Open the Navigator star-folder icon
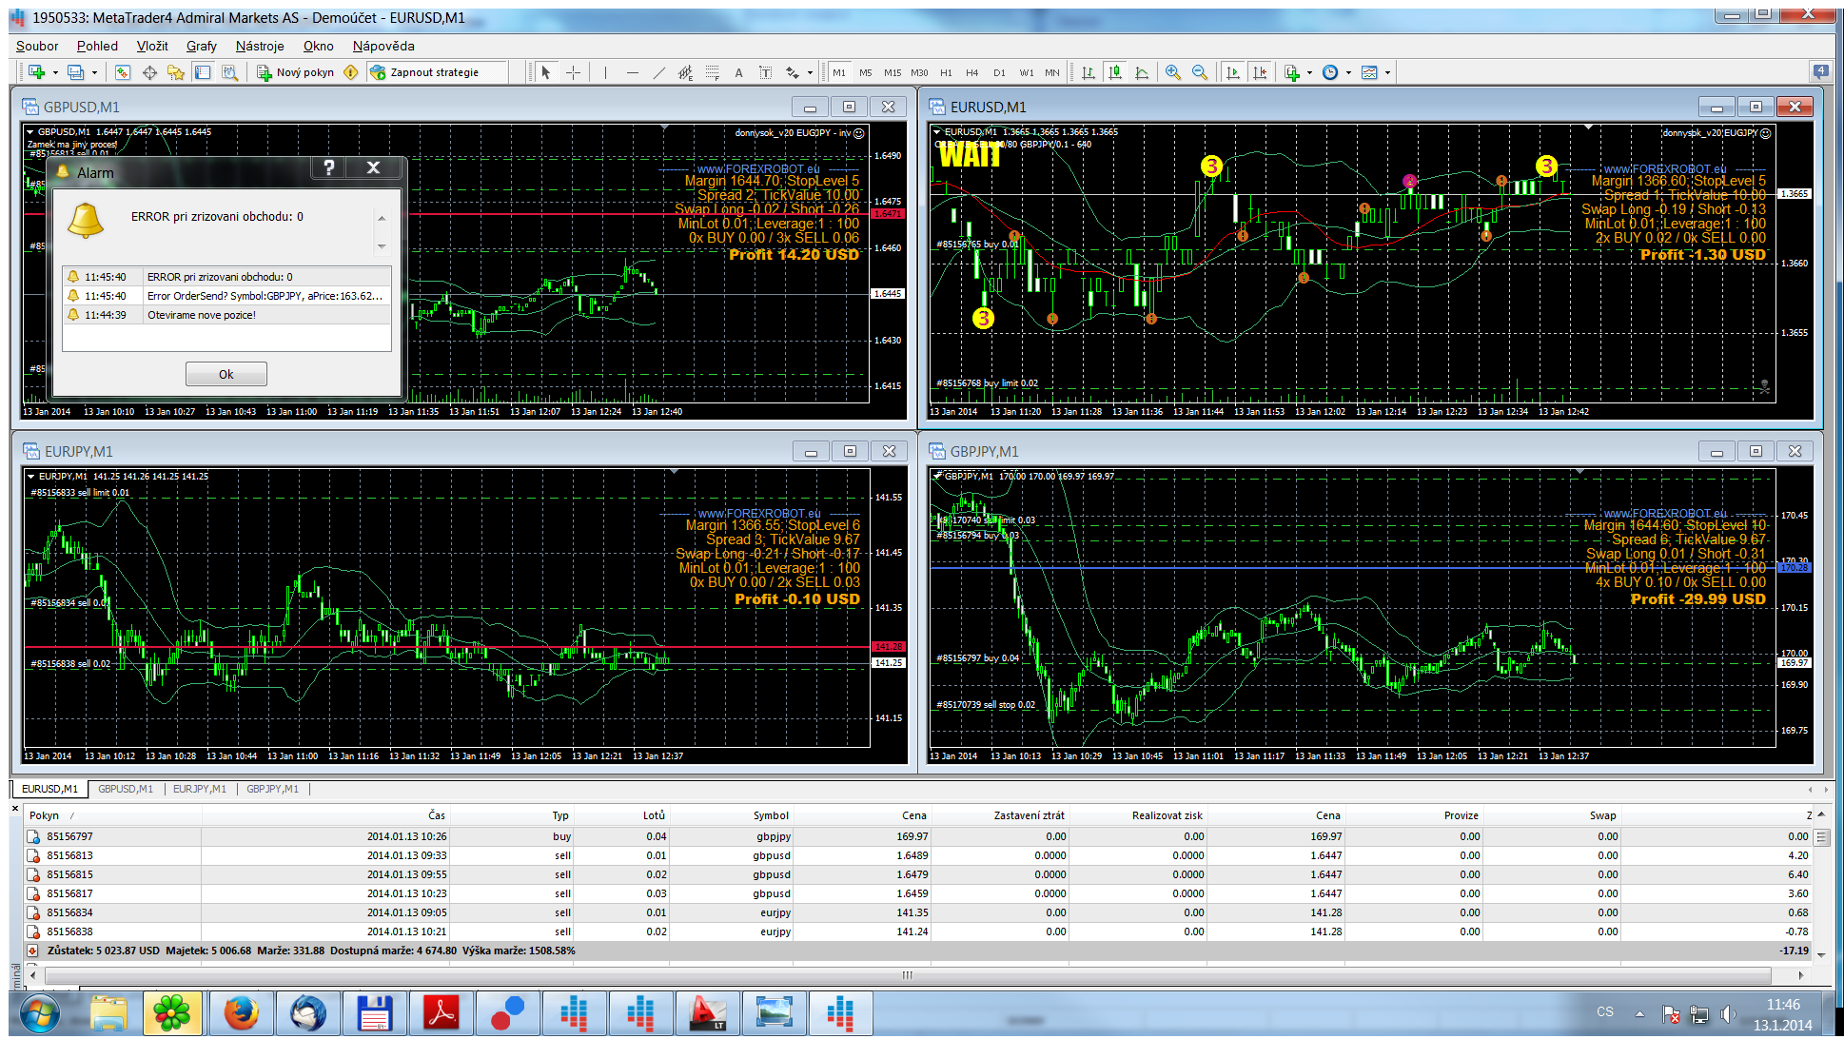 click(176, 72)
